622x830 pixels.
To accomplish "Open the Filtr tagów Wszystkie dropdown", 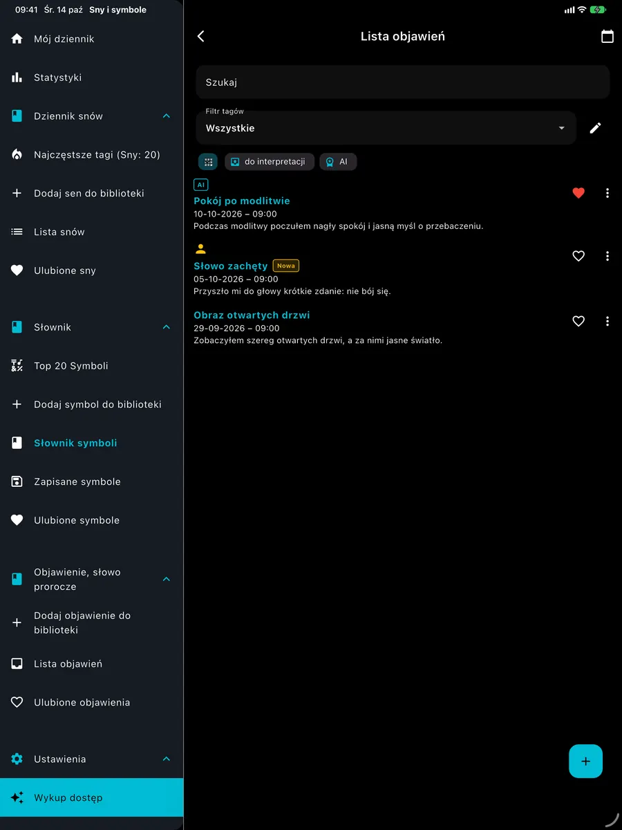I will [x=386, y=128].
